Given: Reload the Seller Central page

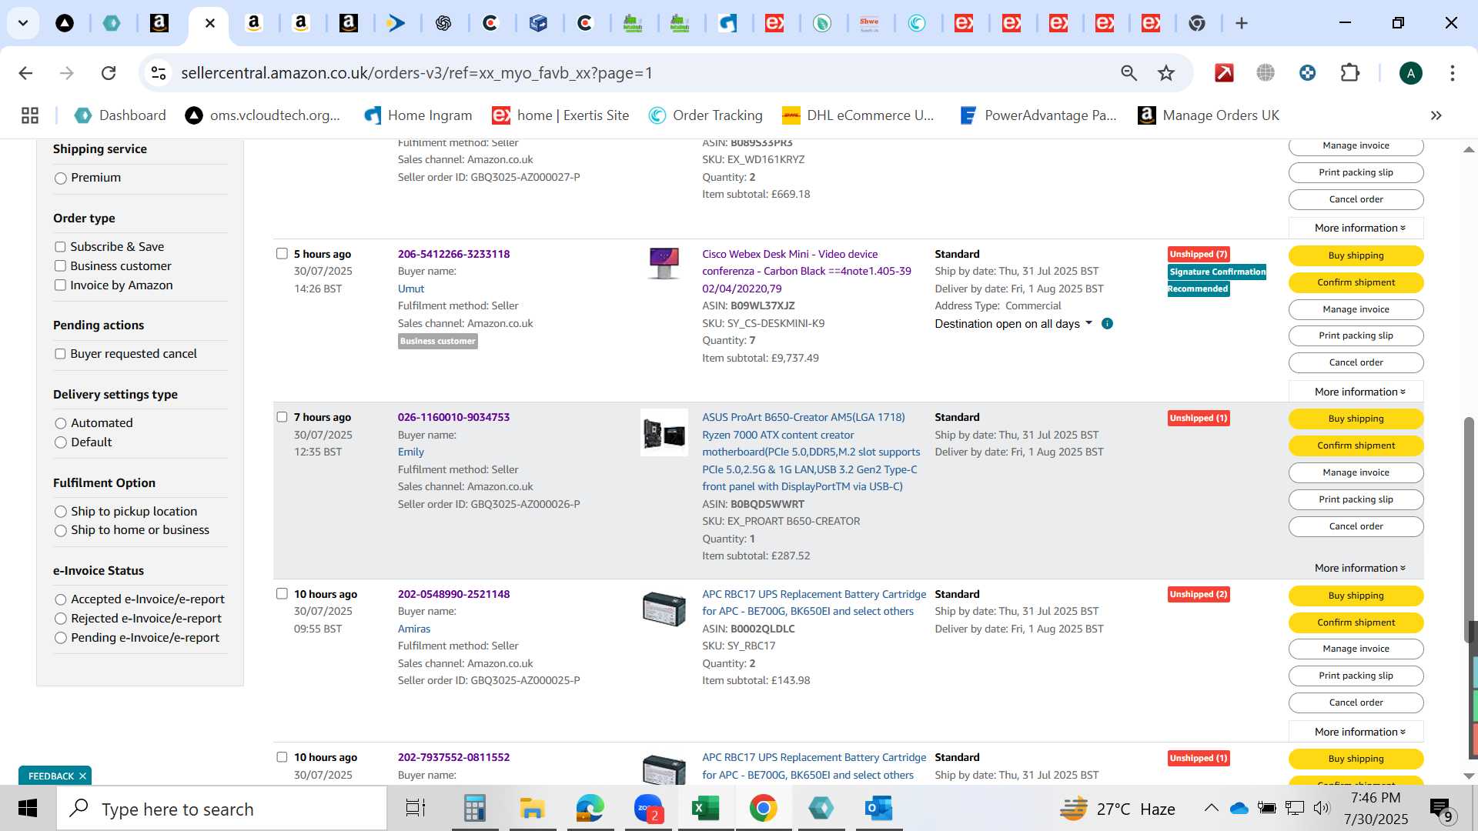Looking at the screenshot, I should [x=109, y=73].
